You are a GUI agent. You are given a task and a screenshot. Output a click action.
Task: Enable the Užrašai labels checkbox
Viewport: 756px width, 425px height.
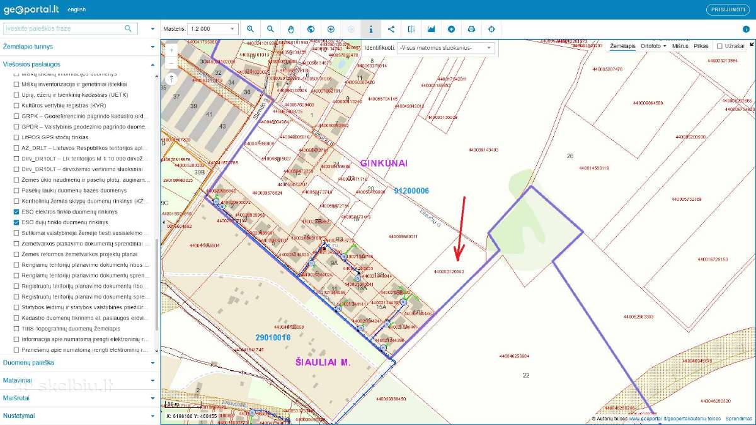720,46
